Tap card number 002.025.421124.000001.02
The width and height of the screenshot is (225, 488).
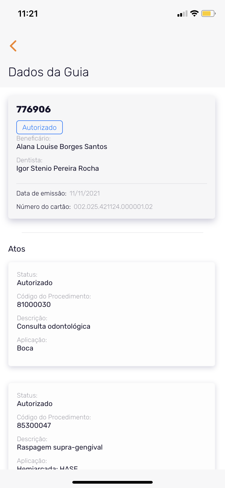[x=113, y=207]
